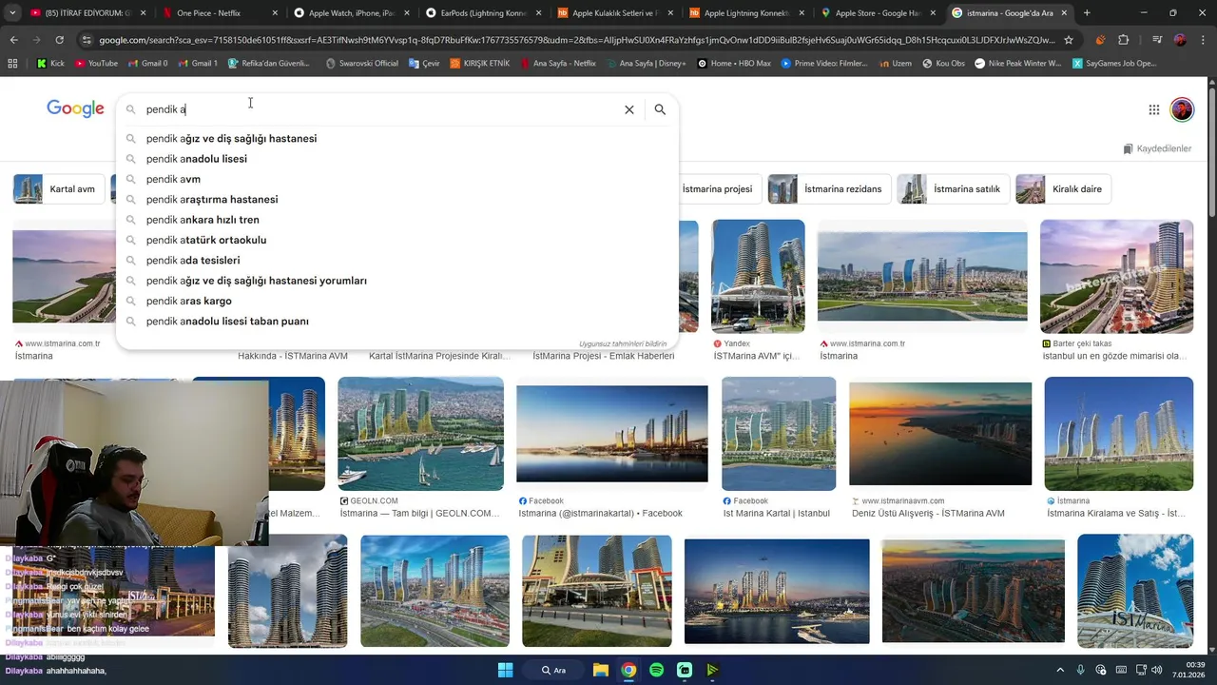Click 'Uygunsuz tahminleri bildirin' link

623,343
